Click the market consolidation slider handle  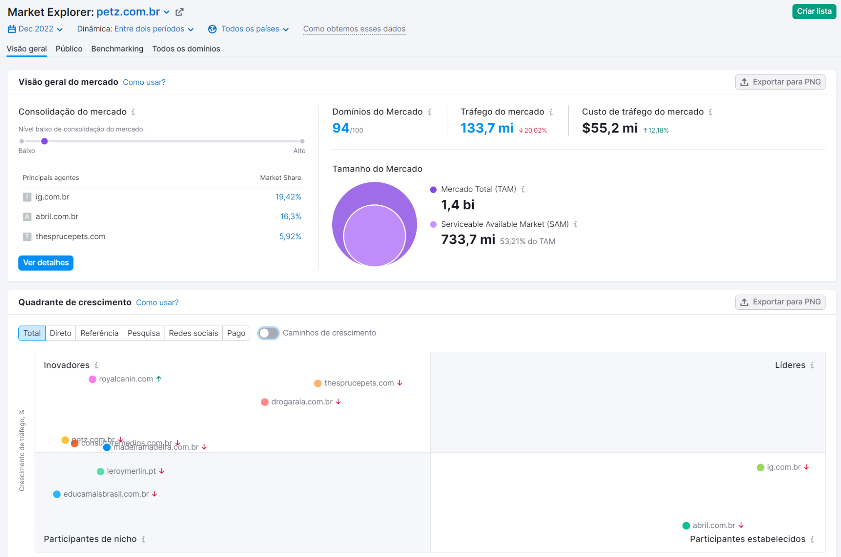coord(45,142)
